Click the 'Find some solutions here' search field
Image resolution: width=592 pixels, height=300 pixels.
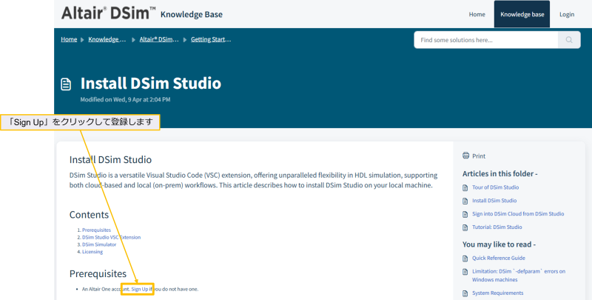point(486,40)
